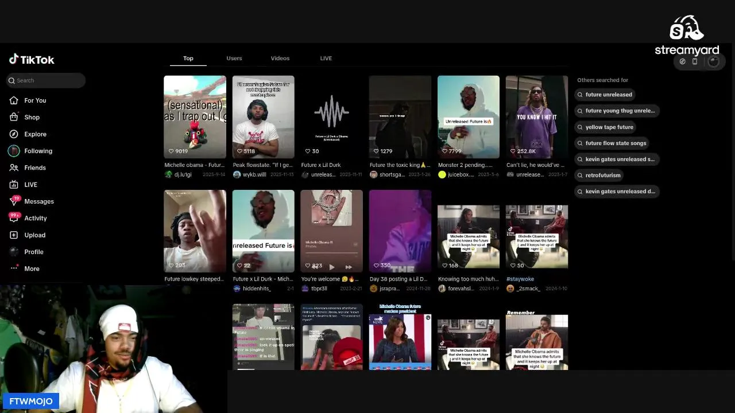The height and width of the screenshot is (413, 735).
Task: Search suggestion 'future unreleased'
Action: pyautogui.click(x=605, y=95)
